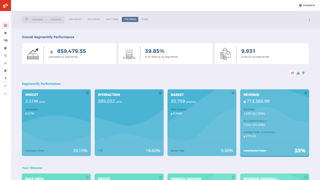Click the WIDGET card title
This screenshot has height=180, width=320.
tap(32, 95)
